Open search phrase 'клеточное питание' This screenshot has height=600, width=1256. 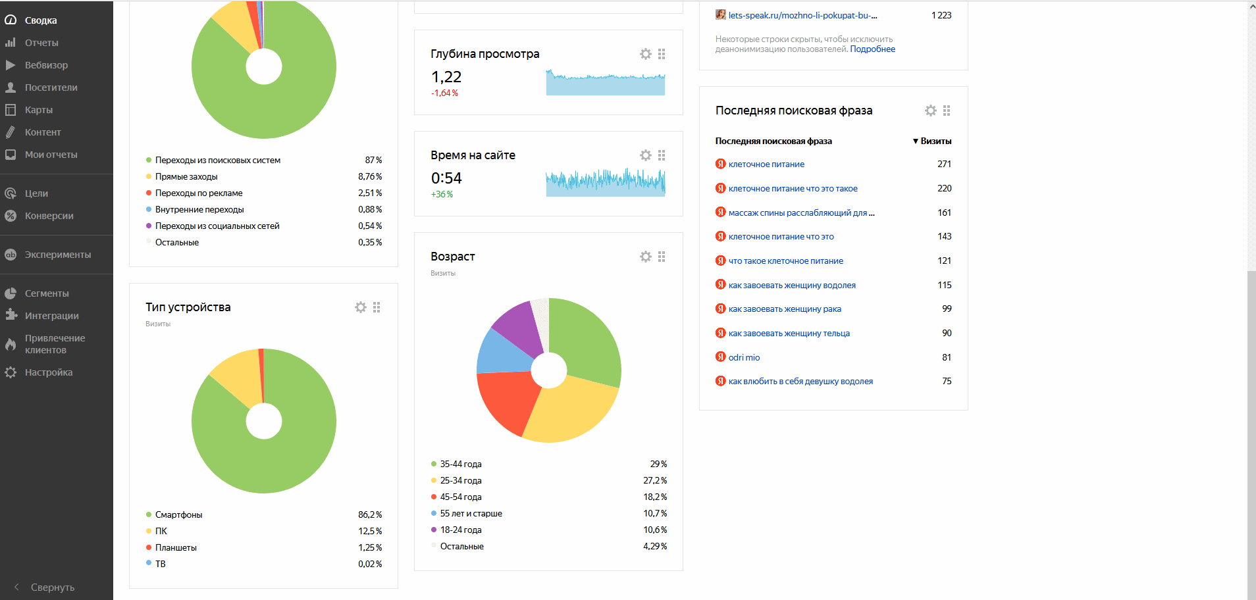click(x=766, y=164)
